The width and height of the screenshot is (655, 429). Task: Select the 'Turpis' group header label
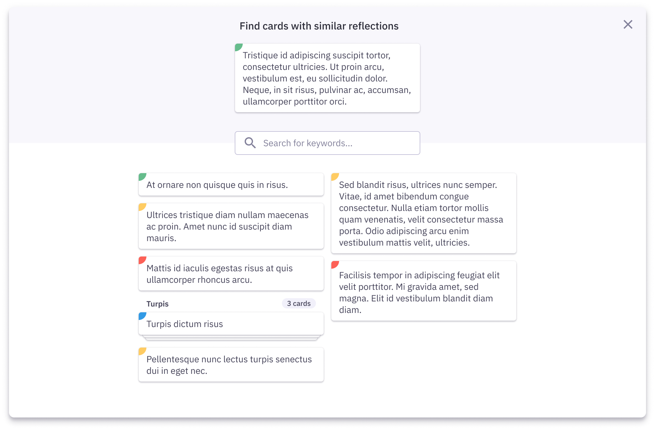coord(157,303)
